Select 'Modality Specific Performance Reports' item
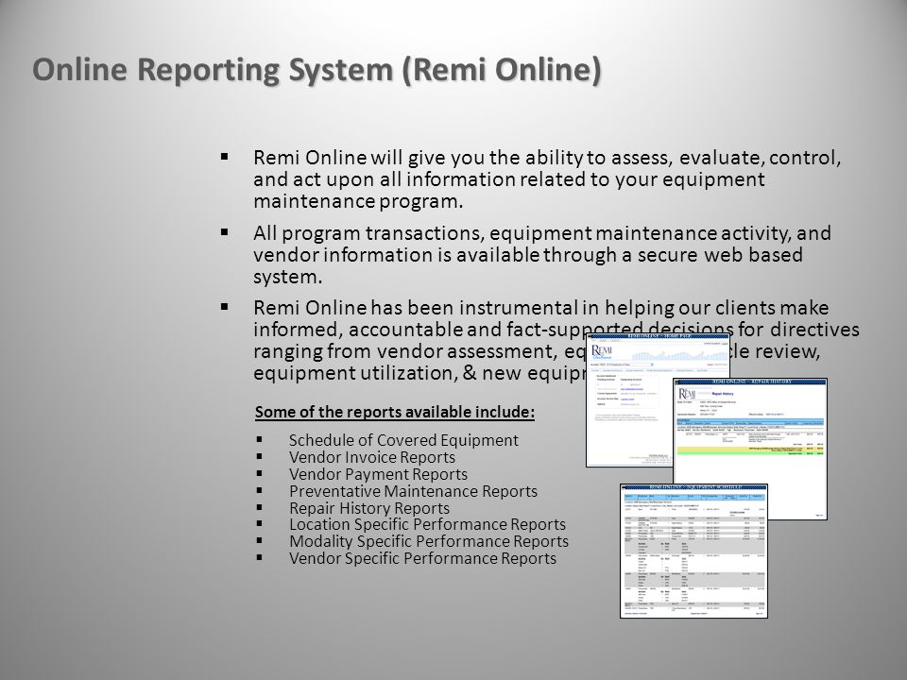The height and width of the screenshot is (680, 907). click(x=429, y=541)
